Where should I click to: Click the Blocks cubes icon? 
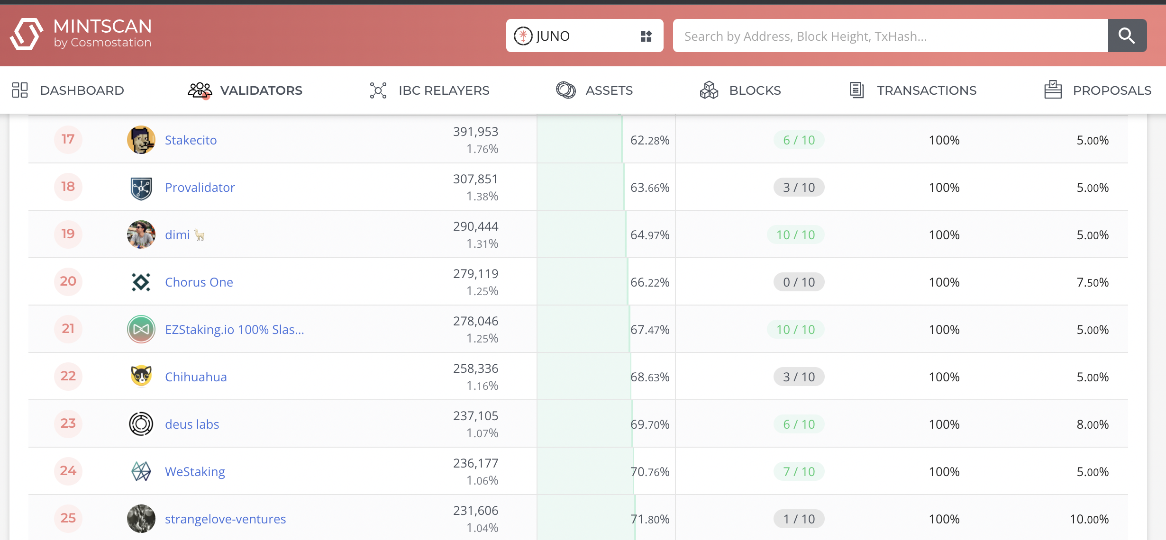click(709, 90)
